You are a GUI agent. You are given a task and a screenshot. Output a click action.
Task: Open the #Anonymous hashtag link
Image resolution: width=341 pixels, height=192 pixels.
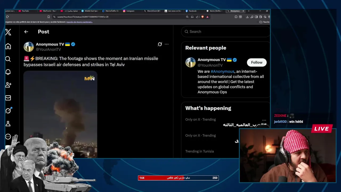coord(222,71)
